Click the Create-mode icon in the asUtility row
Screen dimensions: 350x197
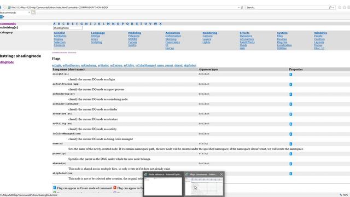click(290, 124)
